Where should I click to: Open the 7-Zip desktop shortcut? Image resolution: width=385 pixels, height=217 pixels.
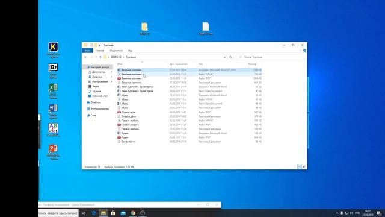pos(54,67)
